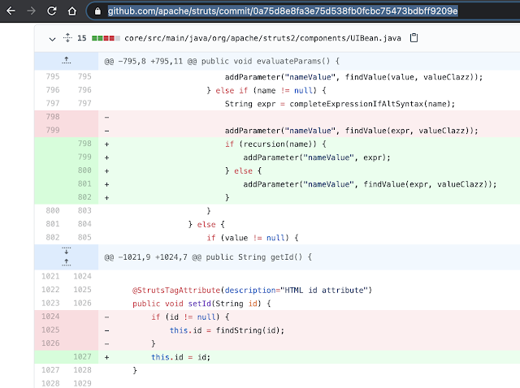
Task: Click the @StrutsTagAttribute annotation line
Action: 252,291
